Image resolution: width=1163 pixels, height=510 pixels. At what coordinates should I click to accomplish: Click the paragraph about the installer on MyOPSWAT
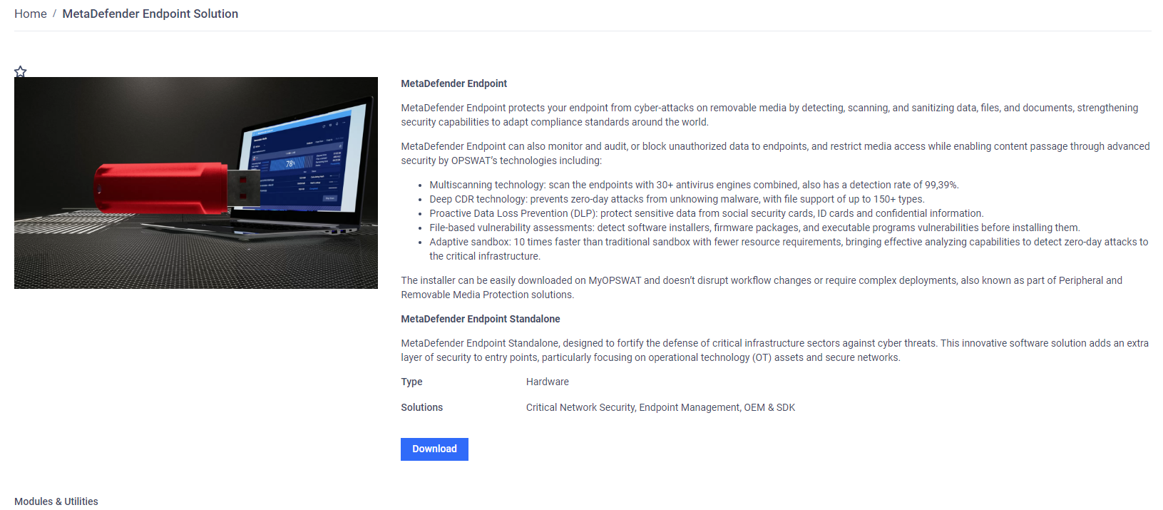tap(762, 287)
